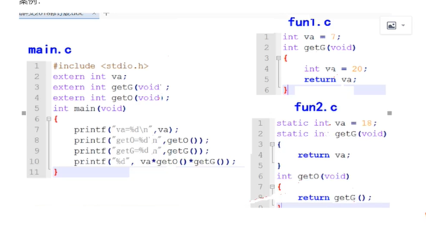Collapse getG fold marker in fun1.c

tap(278, 58)
